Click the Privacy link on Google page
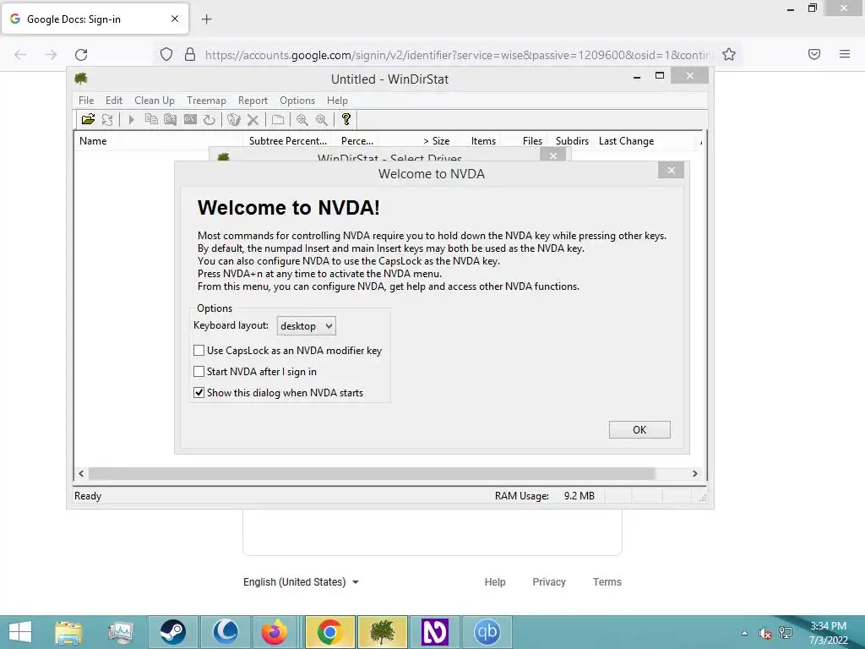The height and width of the screenshot is (649, 865). pos(549,581)
